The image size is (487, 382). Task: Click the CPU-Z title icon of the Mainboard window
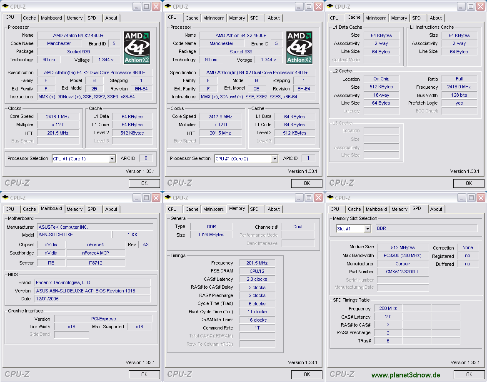[x=5, y=197]
